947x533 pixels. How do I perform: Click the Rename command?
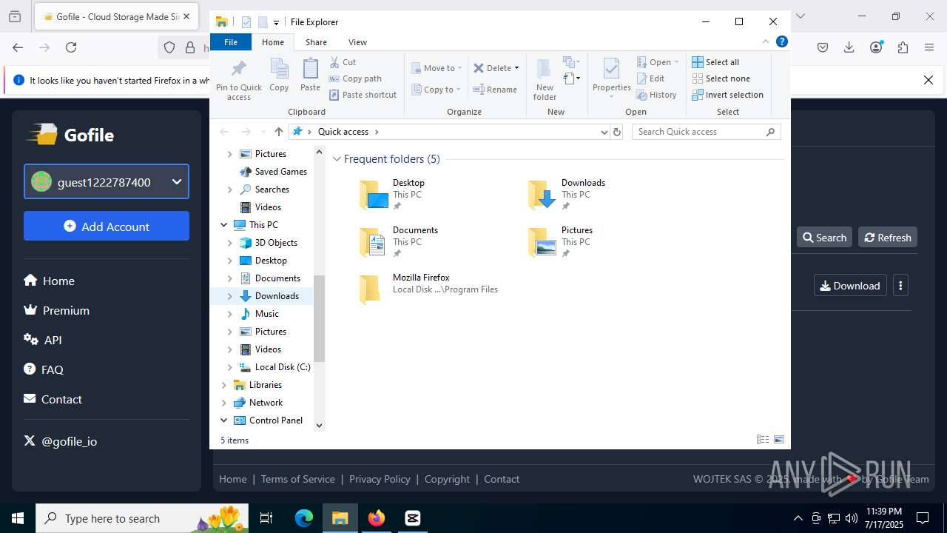[496, 90]
